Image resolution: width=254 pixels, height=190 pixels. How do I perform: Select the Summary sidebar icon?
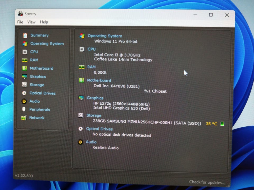coord(25,35)
